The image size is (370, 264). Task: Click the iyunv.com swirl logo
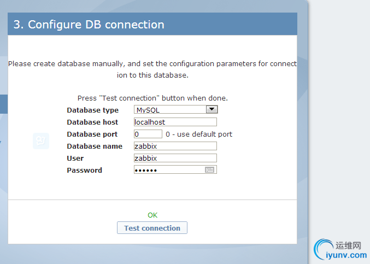tap(326, 250)
